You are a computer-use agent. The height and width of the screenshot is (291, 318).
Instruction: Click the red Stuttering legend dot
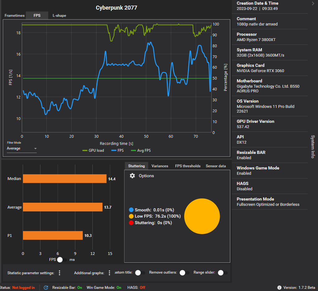point(131,223)
